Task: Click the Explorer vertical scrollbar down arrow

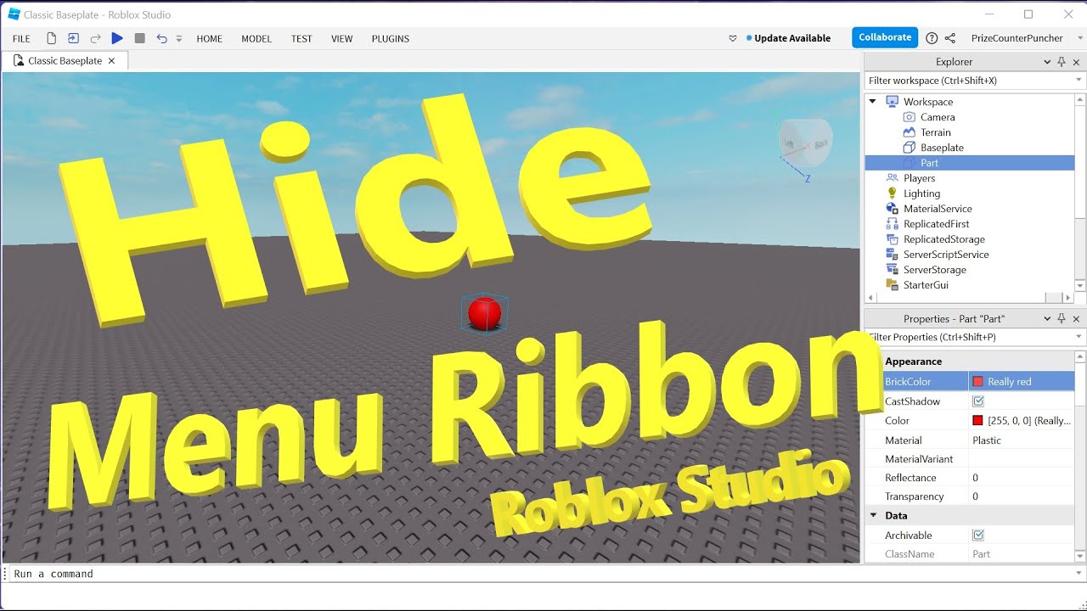Action: click(1080, 286)
